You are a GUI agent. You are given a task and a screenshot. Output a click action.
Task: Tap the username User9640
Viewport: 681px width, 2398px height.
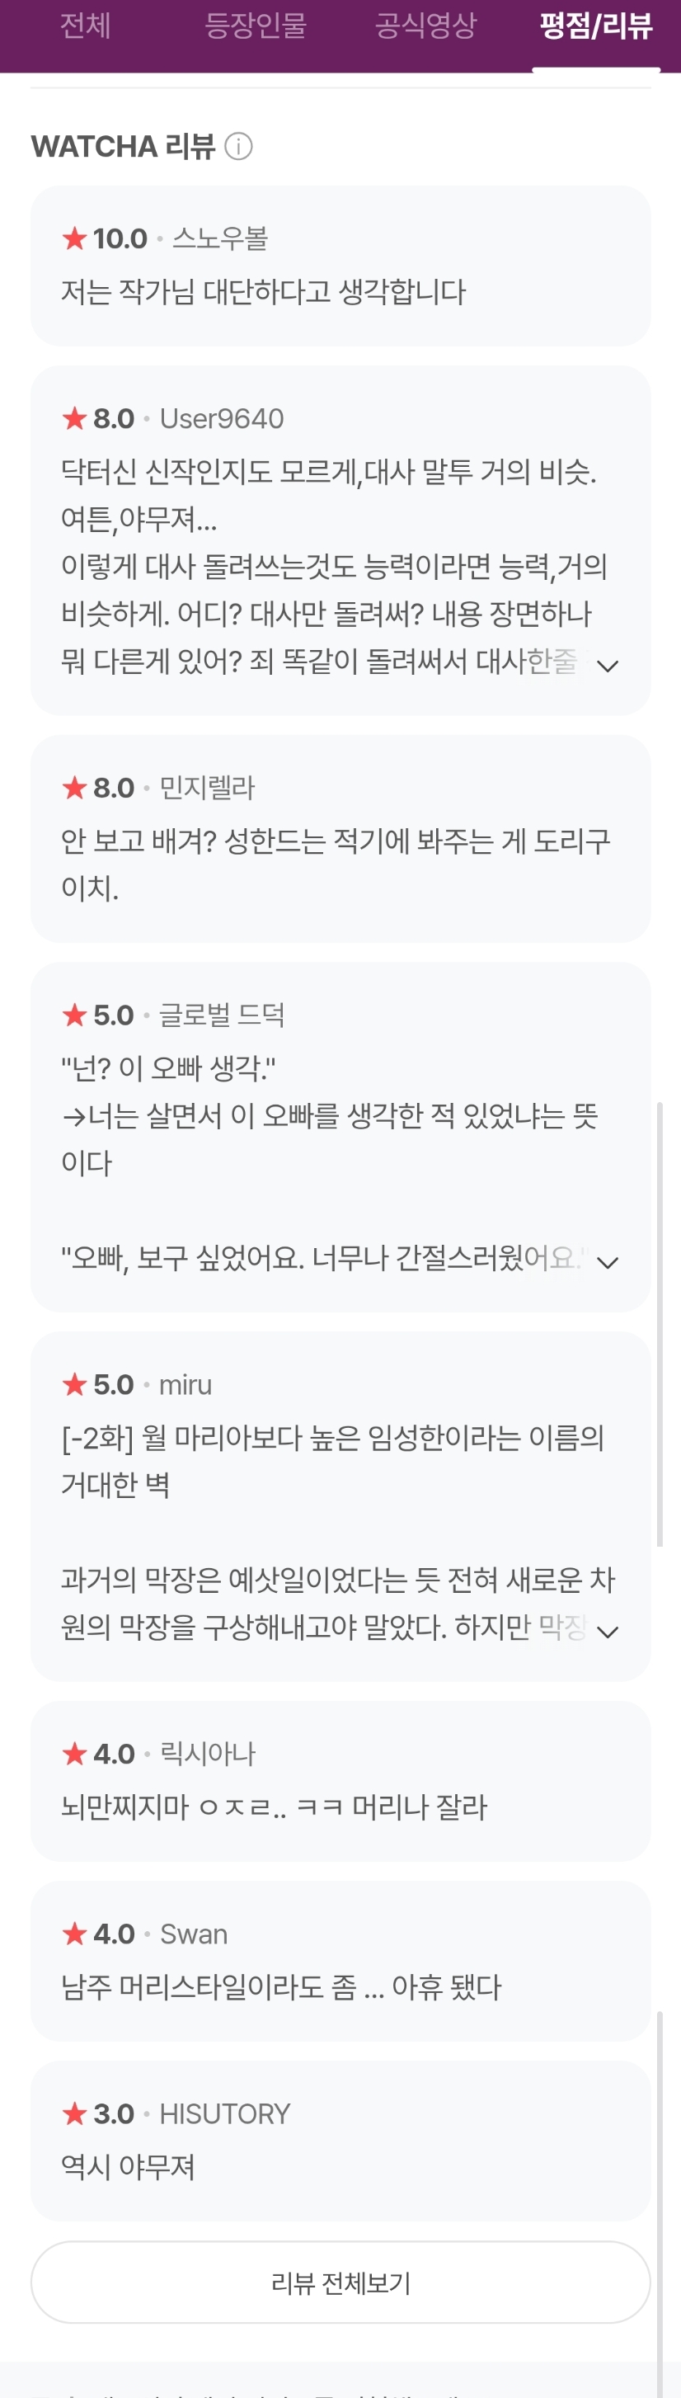[x=222, y=419]
